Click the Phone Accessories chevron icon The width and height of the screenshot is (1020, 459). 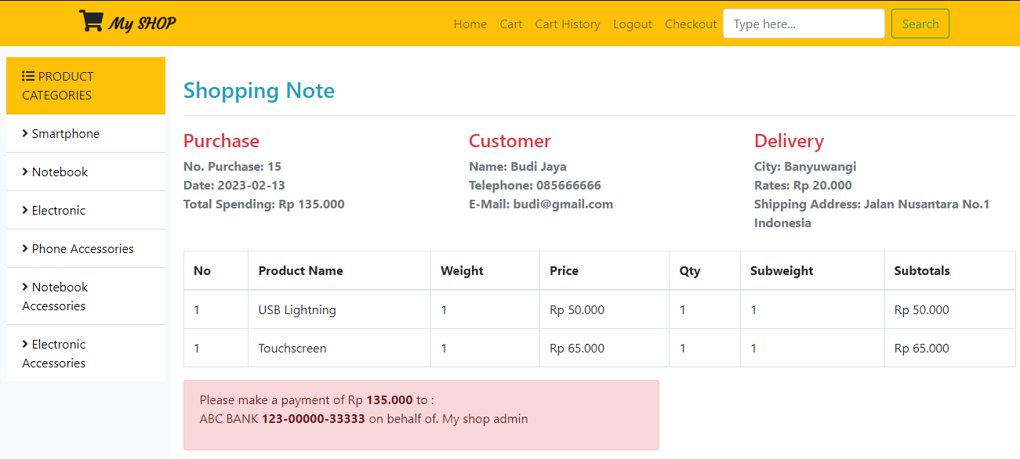coord(25,248)
